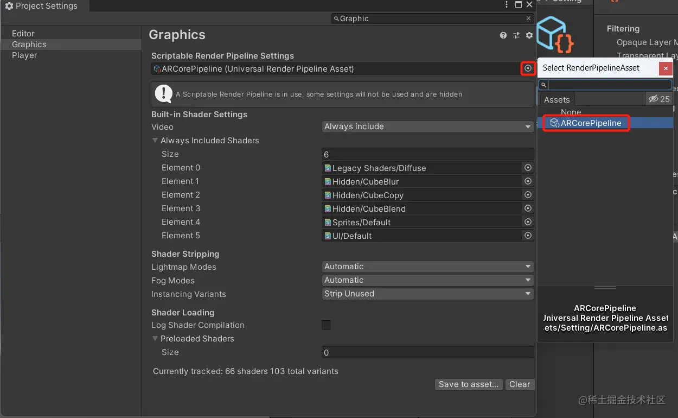Click the shader icon of Sprites/Default

[328, 222]
